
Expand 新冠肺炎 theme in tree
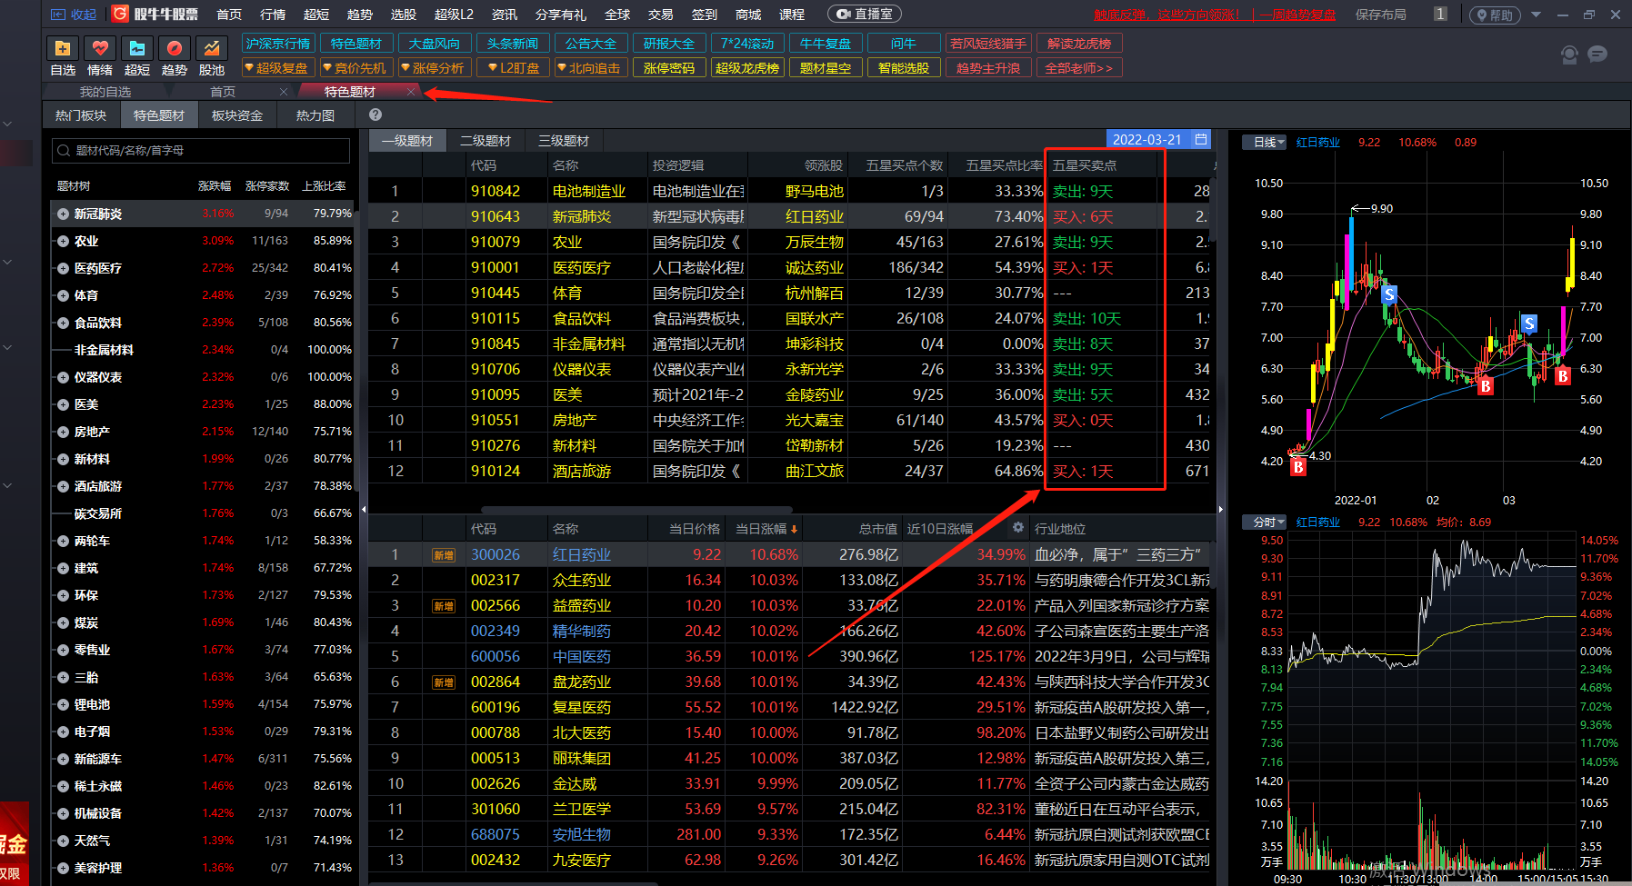tap(63, 214)
